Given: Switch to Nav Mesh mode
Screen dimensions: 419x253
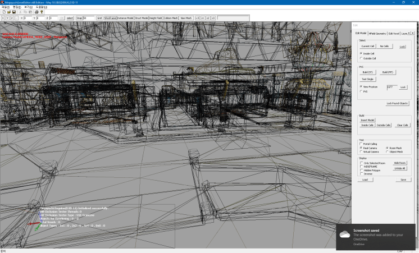Looking at the screenshot, I should pos(186,18).
